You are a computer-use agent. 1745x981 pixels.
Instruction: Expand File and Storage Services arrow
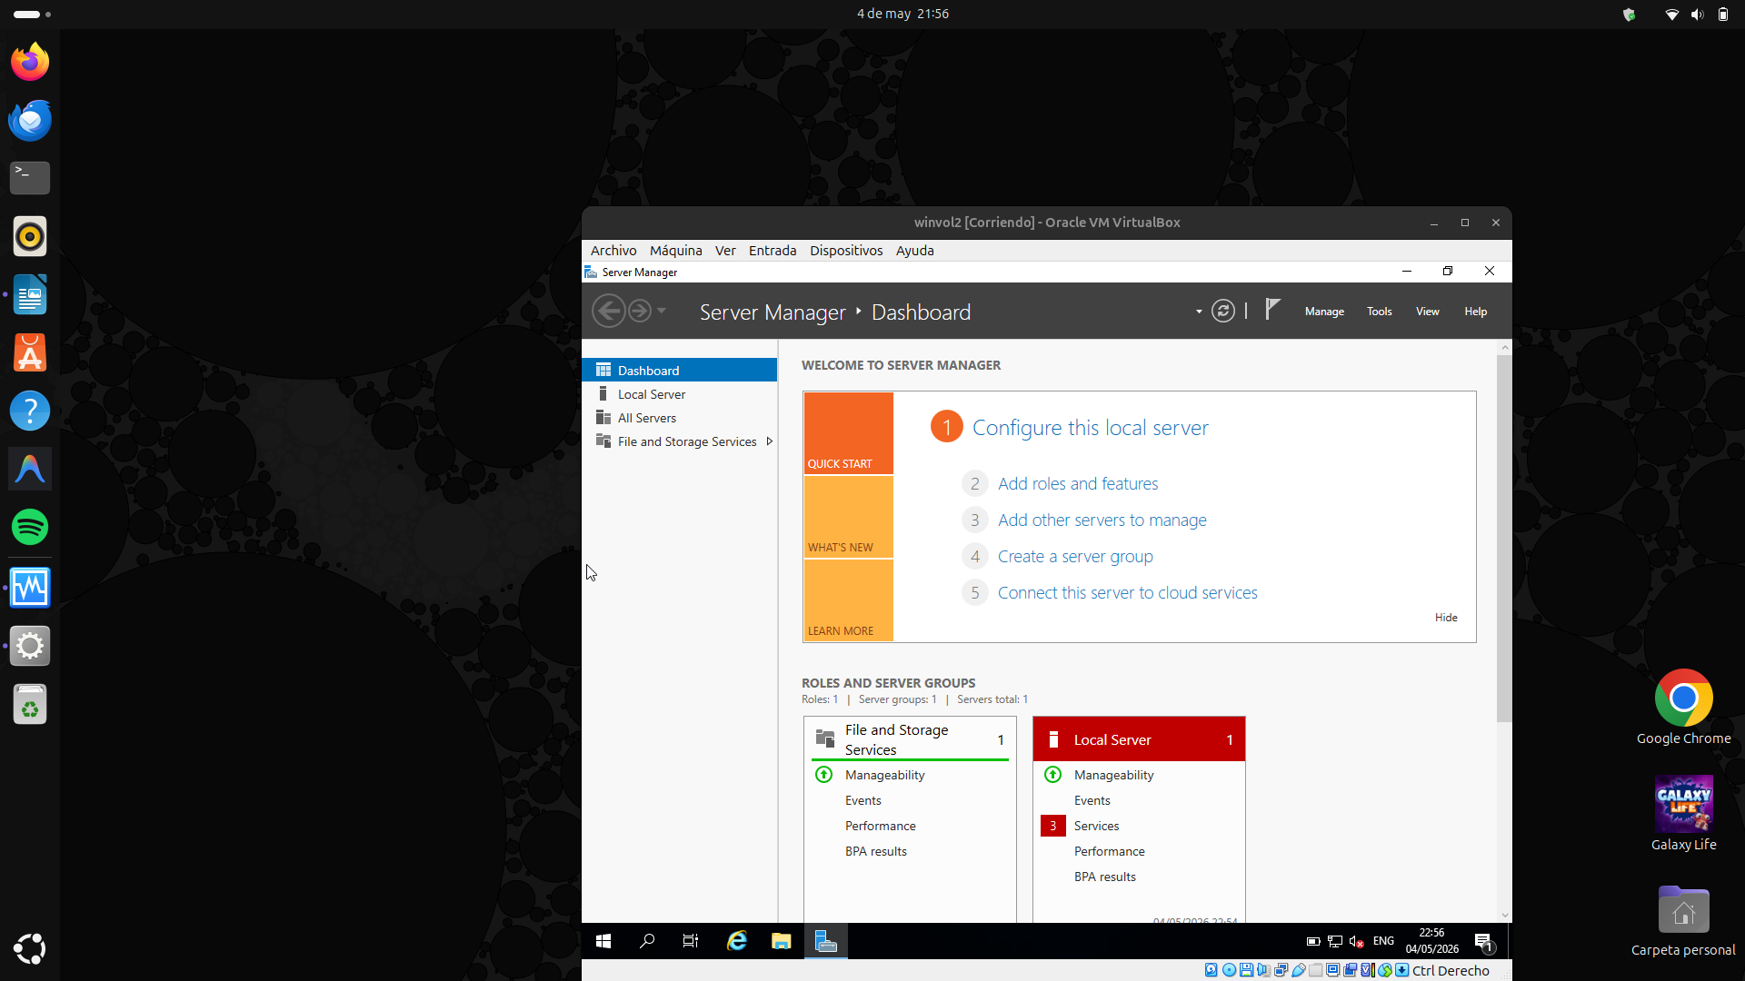[769, 441]
